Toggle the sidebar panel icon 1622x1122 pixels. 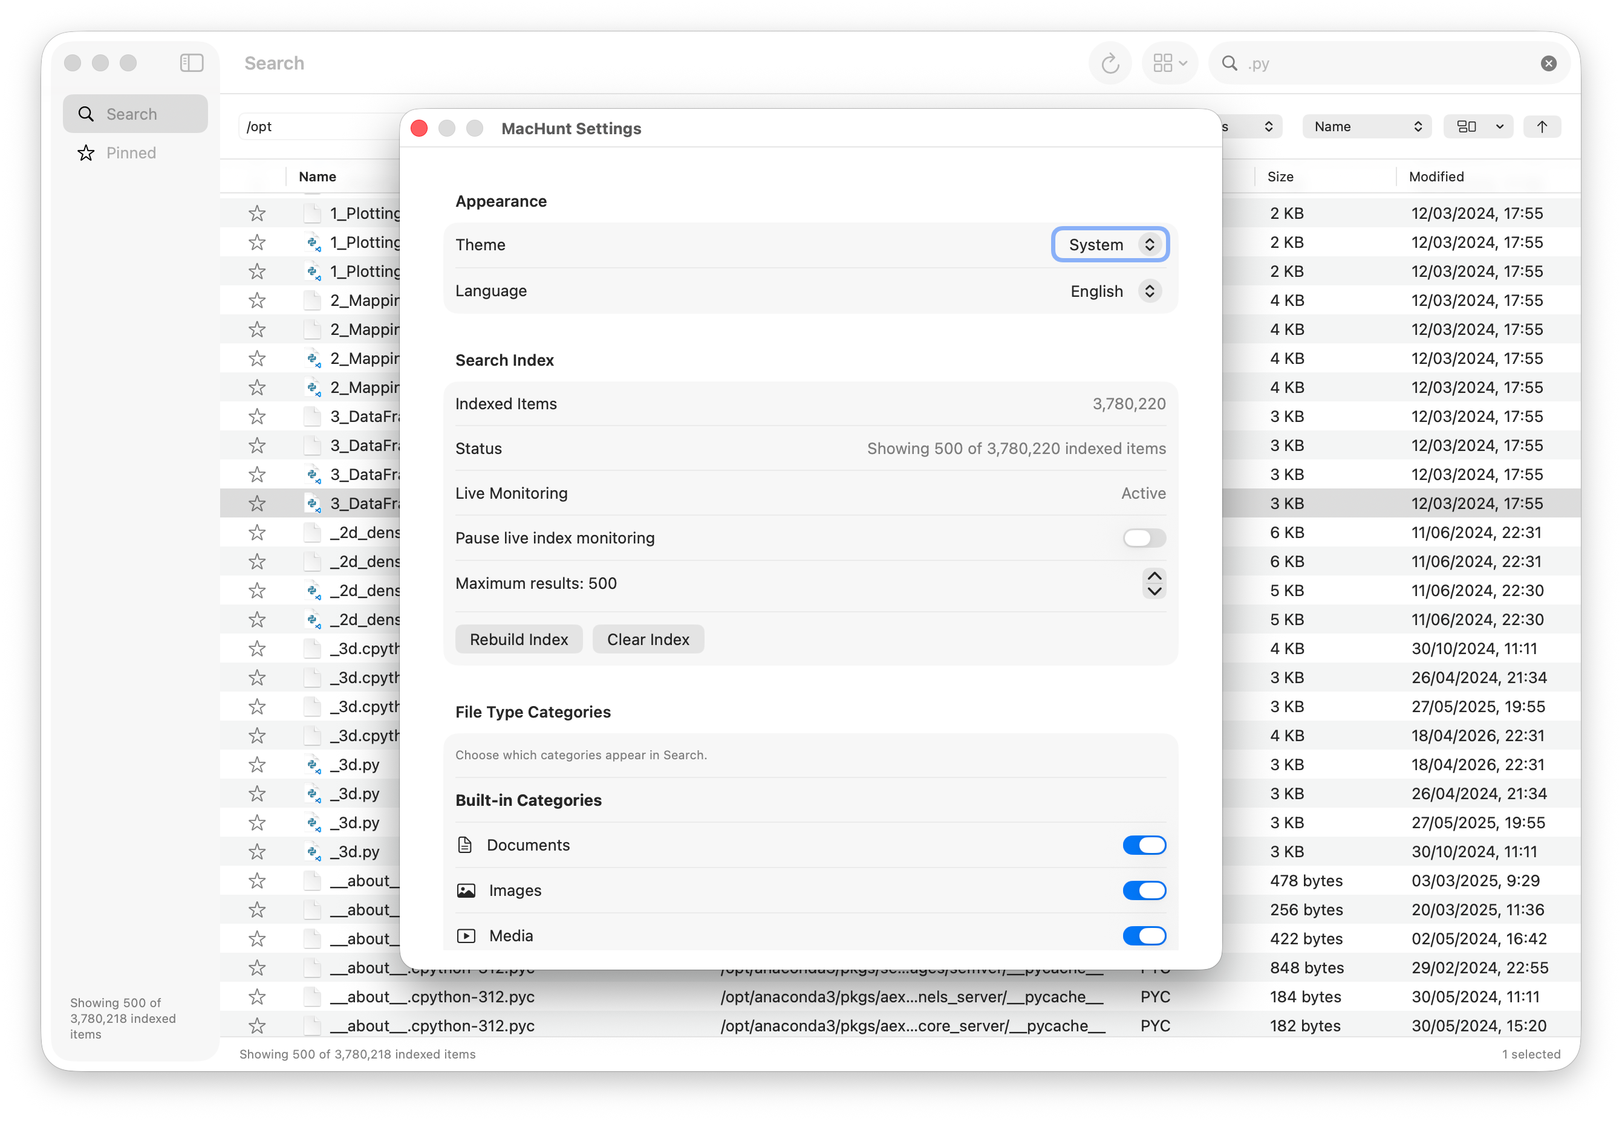pyautogui.click(x=191, y=63)
